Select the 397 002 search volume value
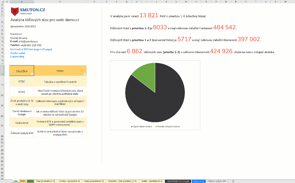295x183 pixels. point(249,39)
